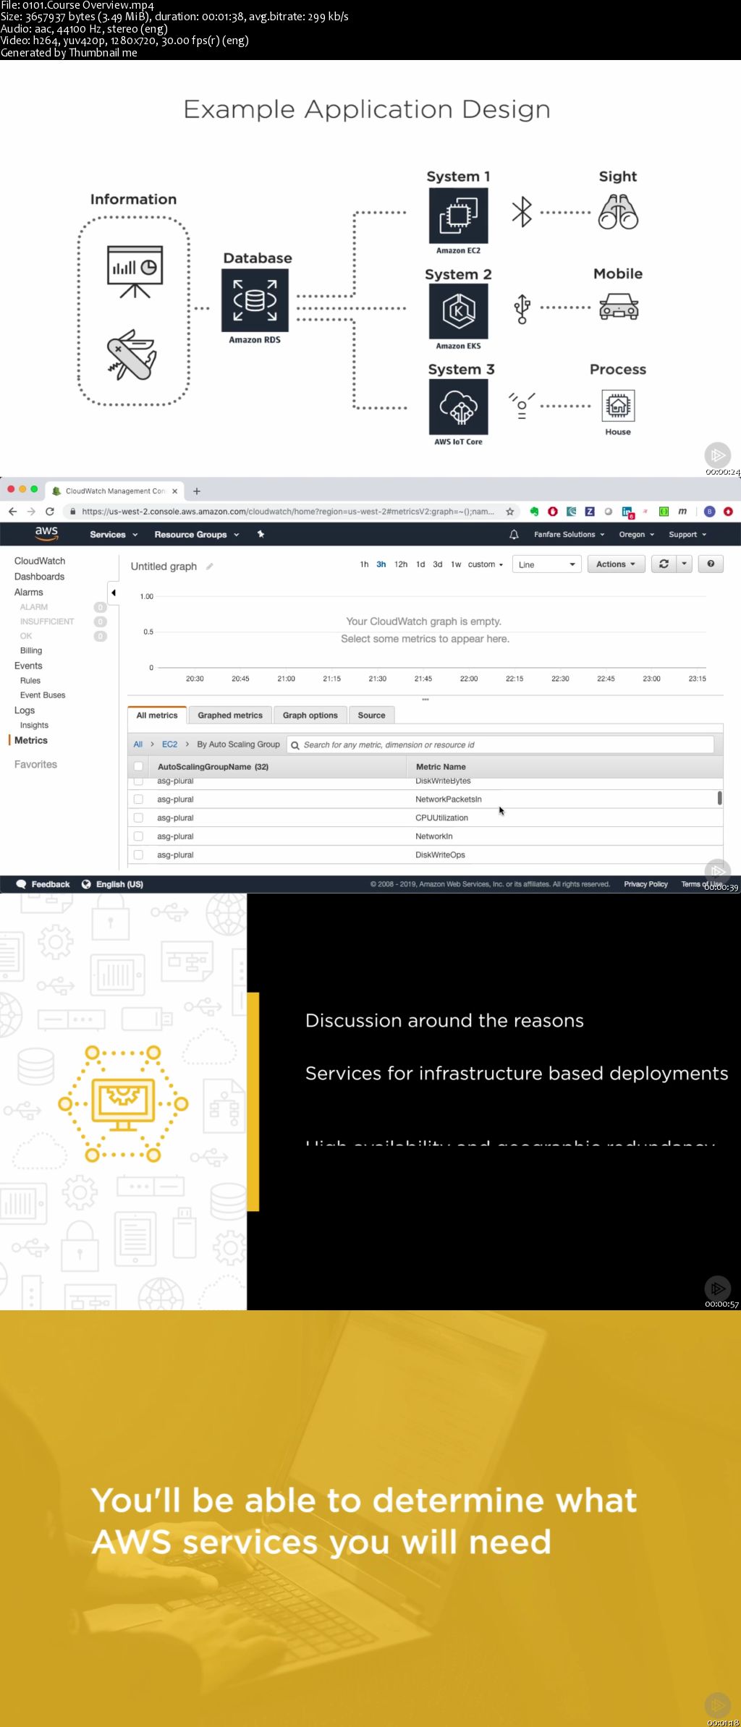This screenshot has height=1727, width=741.
Task: Click the metrics table vertical scrollbar
Action: pos(719,798)
